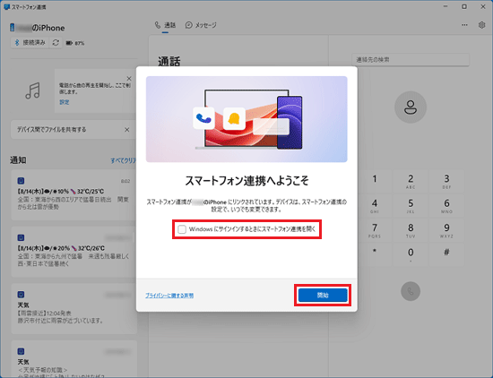Click the app icon of the 雨雲接近 notification
493x378 pixels.
tap(21, 295)
